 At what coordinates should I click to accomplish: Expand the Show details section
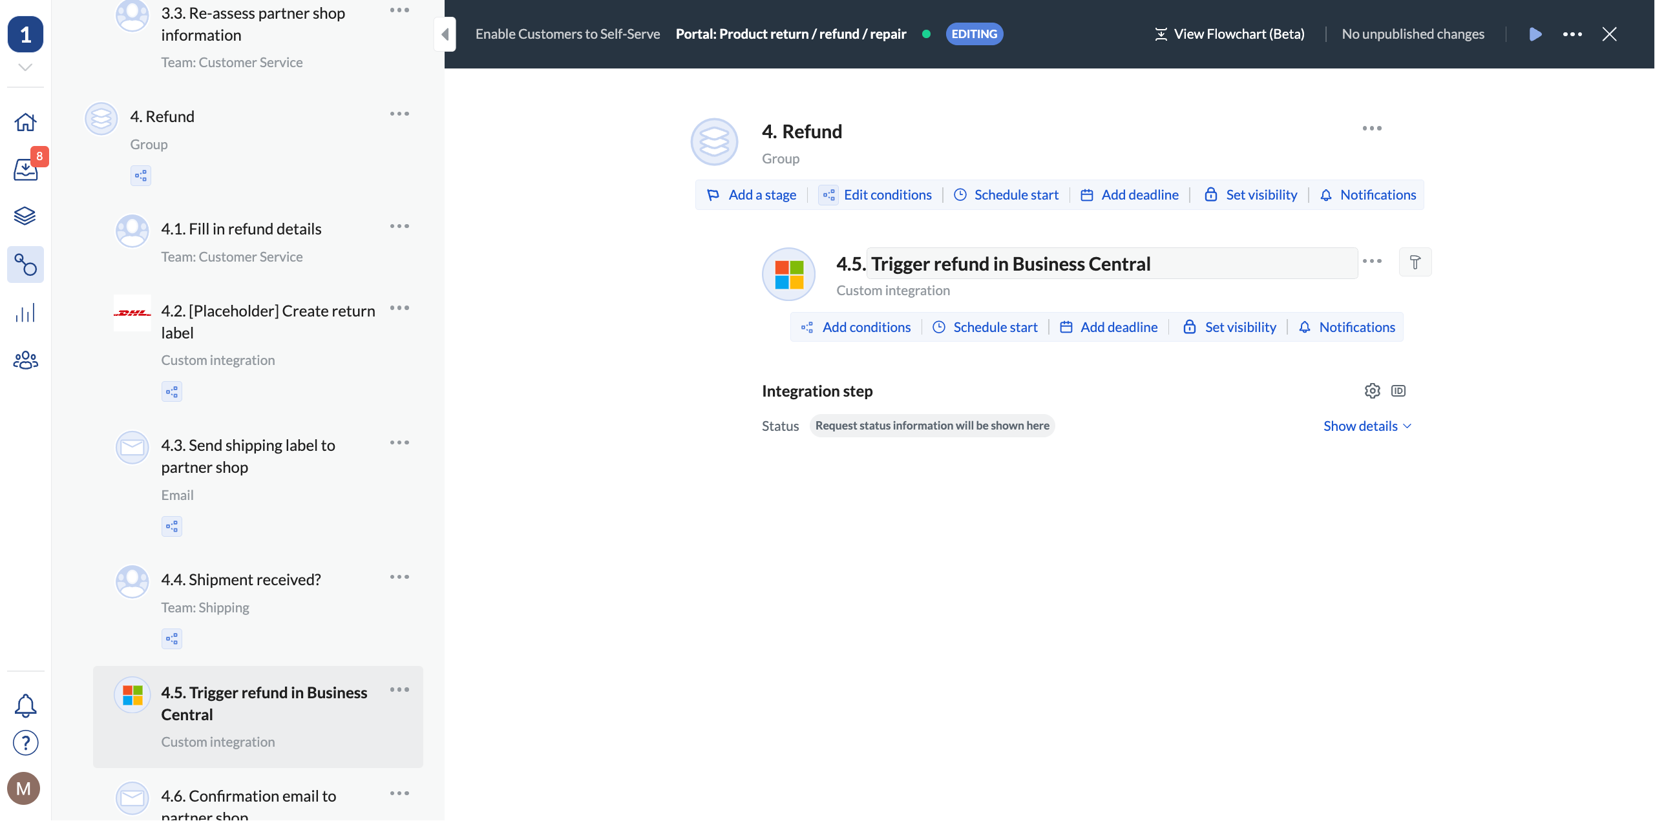(1365, 425)
